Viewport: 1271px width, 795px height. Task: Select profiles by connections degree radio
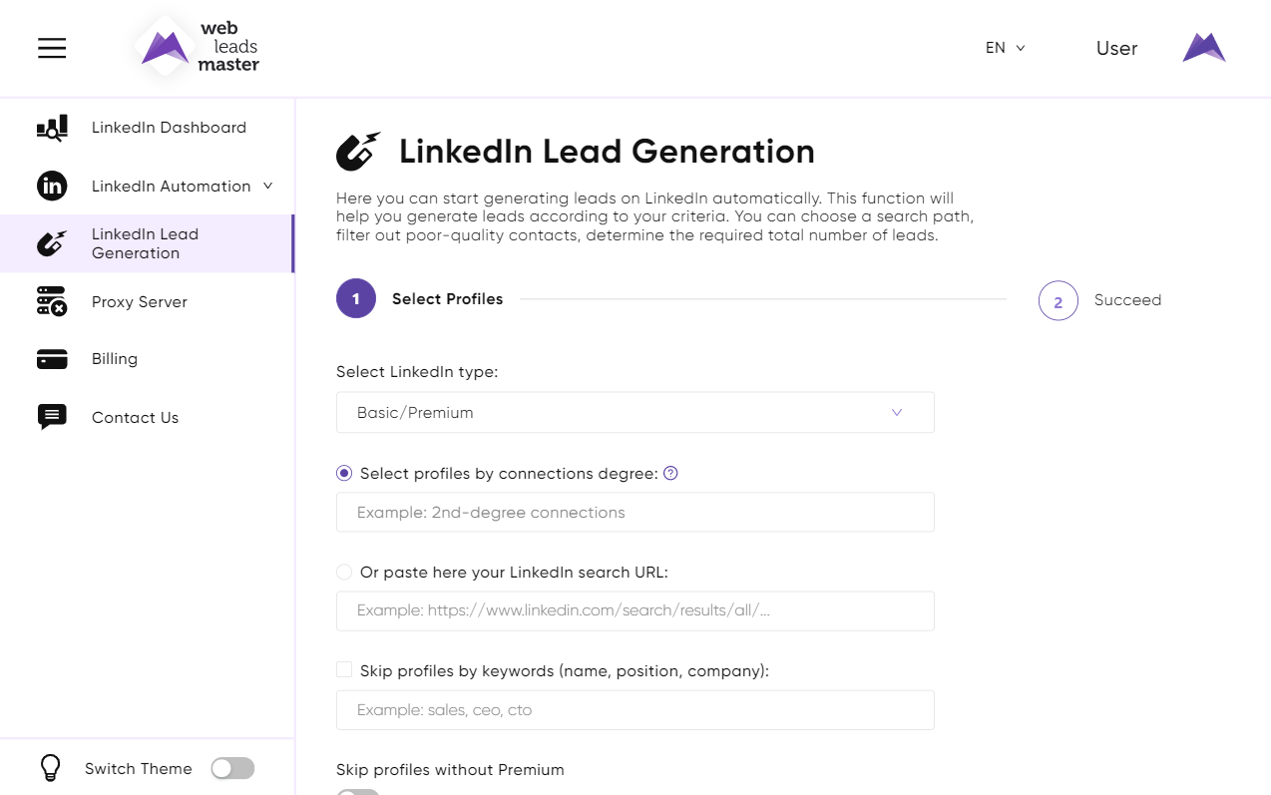(x=344, y=473)
